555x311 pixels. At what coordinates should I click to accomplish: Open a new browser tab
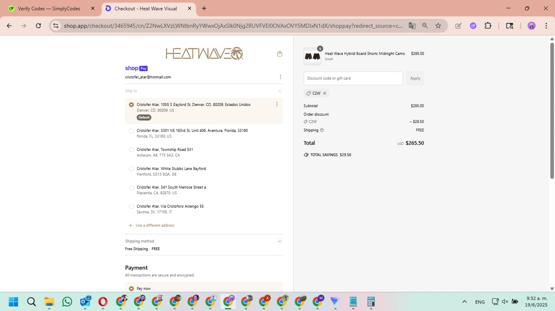tap(204, 8)
